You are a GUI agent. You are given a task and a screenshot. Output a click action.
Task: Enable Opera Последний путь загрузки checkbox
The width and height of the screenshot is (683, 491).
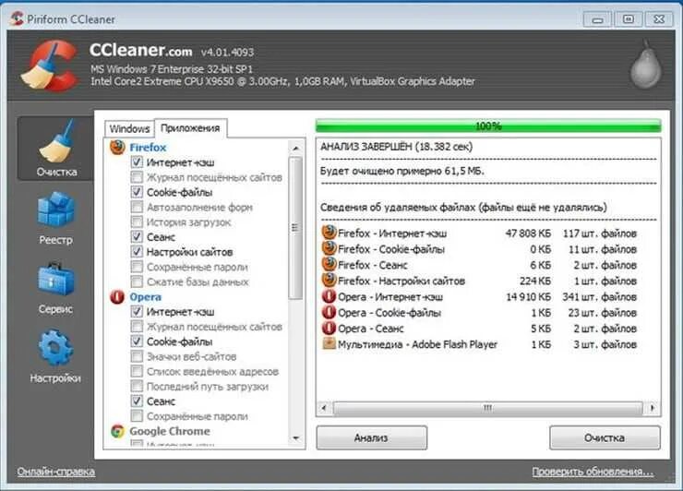(137, 386)
